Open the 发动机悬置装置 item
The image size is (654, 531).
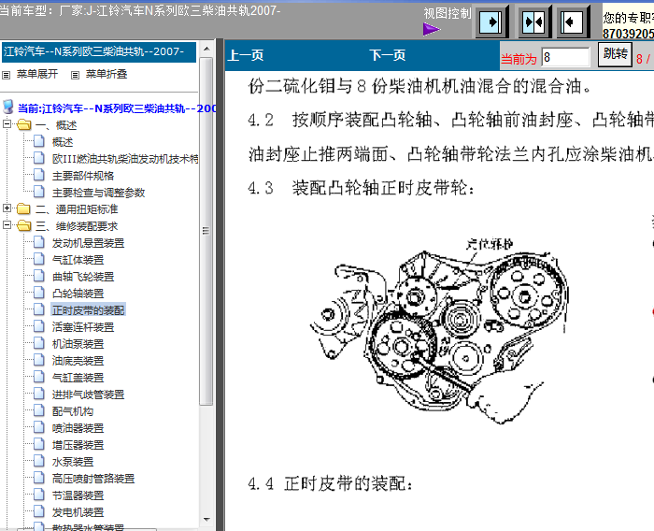click(x=89, y=243)
